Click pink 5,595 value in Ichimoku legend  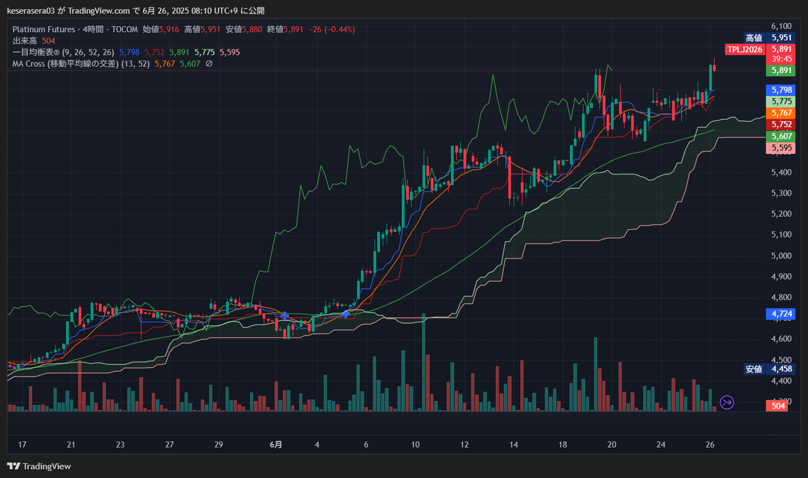(230, 52)
